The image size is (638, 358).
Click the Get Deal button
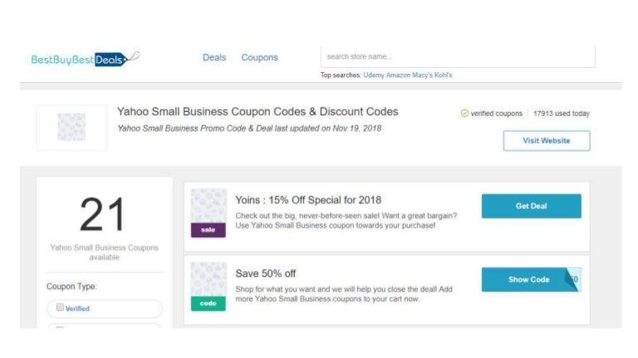pos(532,206)
